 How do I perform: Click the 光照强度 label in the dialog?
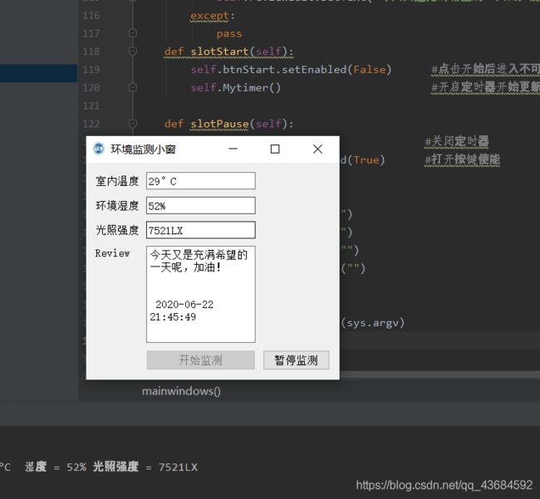(x=117, y=230)
